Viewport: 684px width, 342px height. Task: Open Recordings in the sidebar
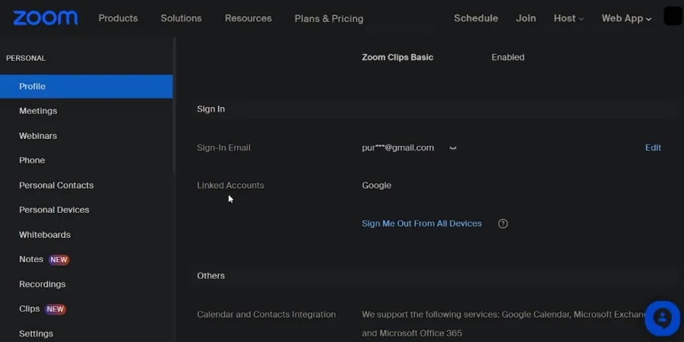pyautogui.click(x=43, y=284)
